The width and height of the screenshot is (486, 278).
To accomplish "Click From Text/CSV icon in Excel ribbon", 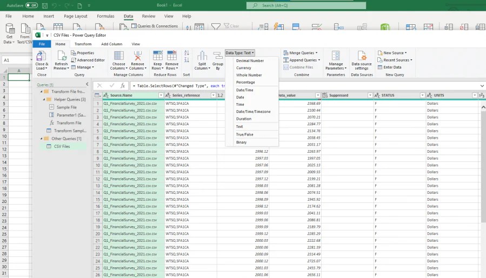I will pos(25,29).
